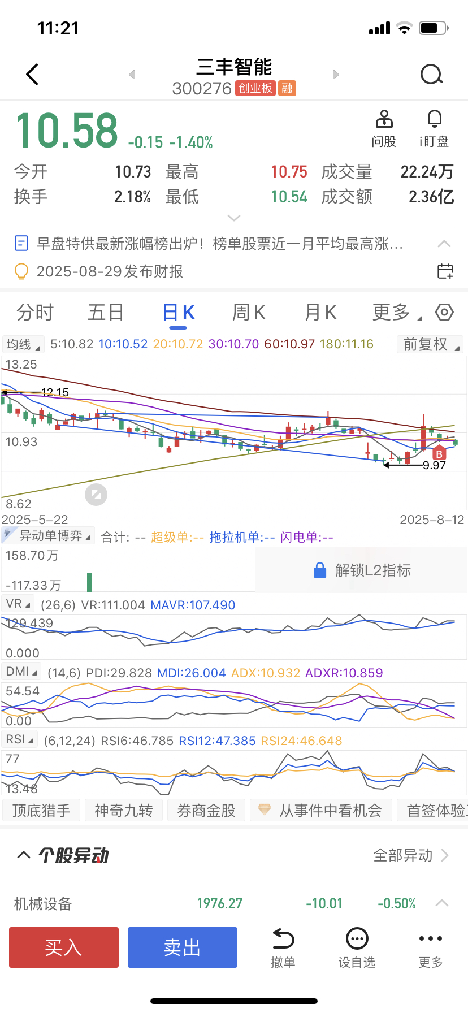Tap the 神奇九转 chip
The height and width of the screenshot is (1013, 468).
tap(124, 811)
